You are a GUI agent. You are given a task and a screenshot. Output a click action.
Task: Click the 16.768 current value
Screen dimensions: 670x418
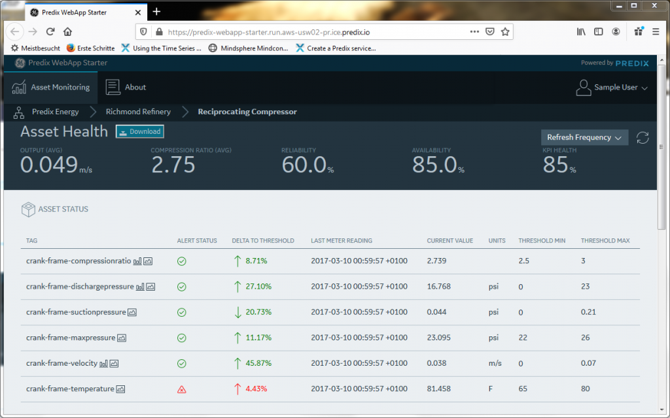pyautogui.click(x=438, y=287)
